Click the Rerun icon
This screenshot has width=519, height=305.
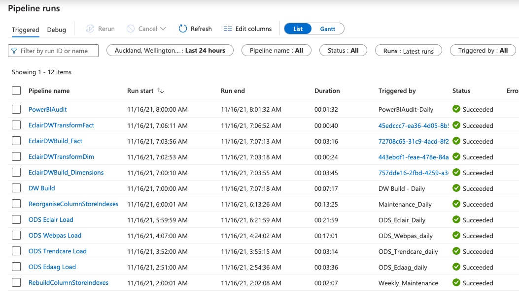(x=90, y=29)
